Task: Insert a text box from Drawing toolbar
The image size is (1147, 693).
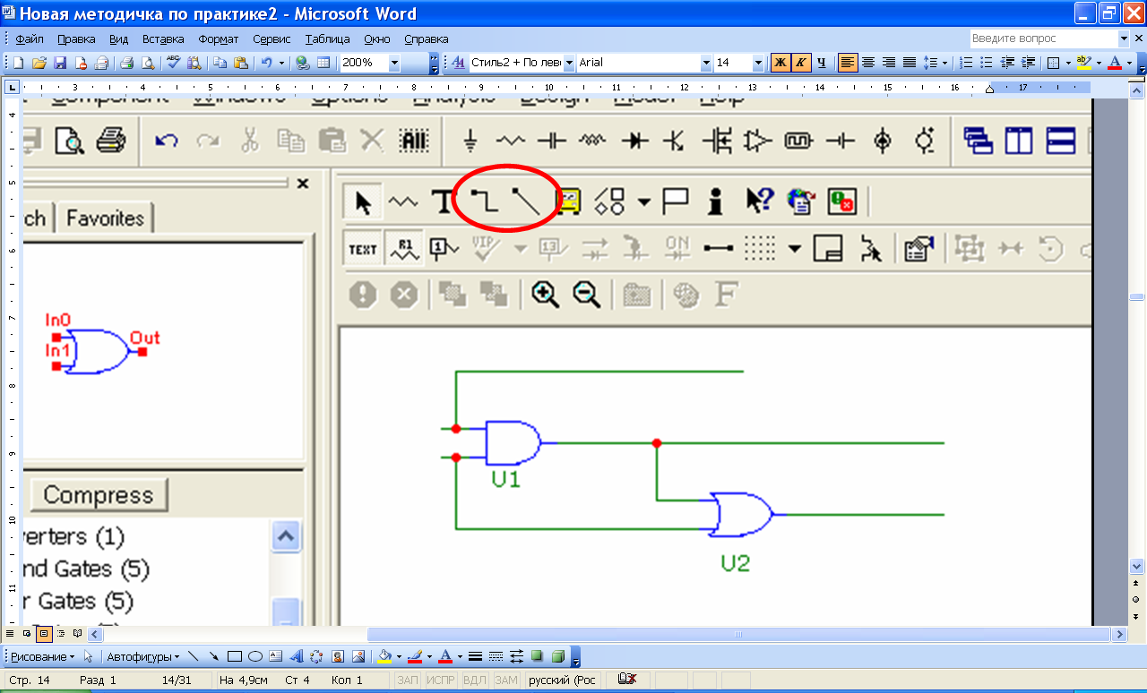Action: tap(275, 656)
